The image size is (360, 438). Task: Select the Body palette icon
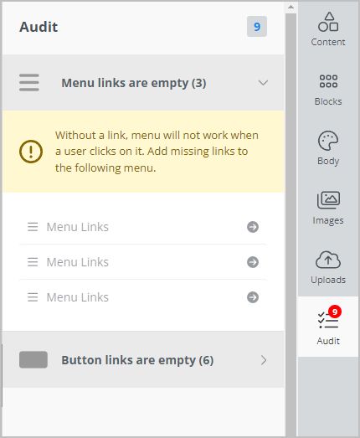[328, 141]
